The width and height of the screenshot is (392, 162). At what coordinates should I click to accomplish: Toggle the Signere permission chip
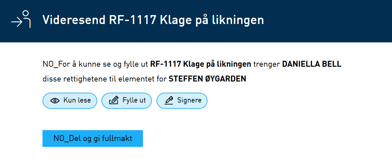tap(182, 101)
